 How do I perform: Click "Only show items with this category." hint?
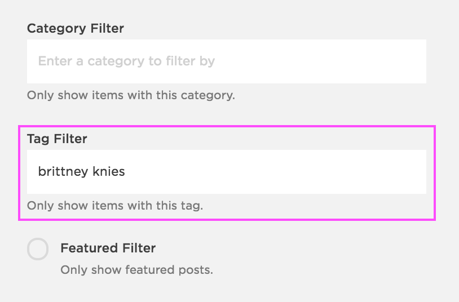pos(131,95)
